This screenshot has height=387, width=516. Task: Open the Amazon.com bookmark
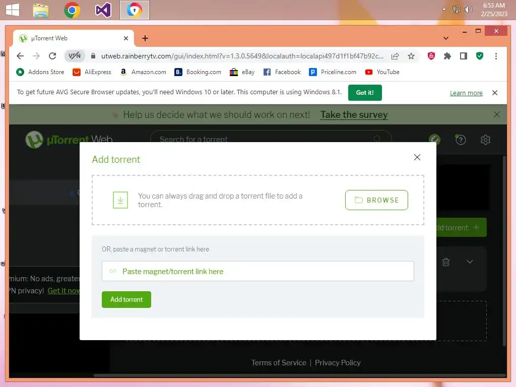coord(143,72)
